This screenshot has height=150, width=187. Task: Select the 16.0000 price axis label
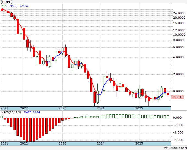[x=179, y=23]
